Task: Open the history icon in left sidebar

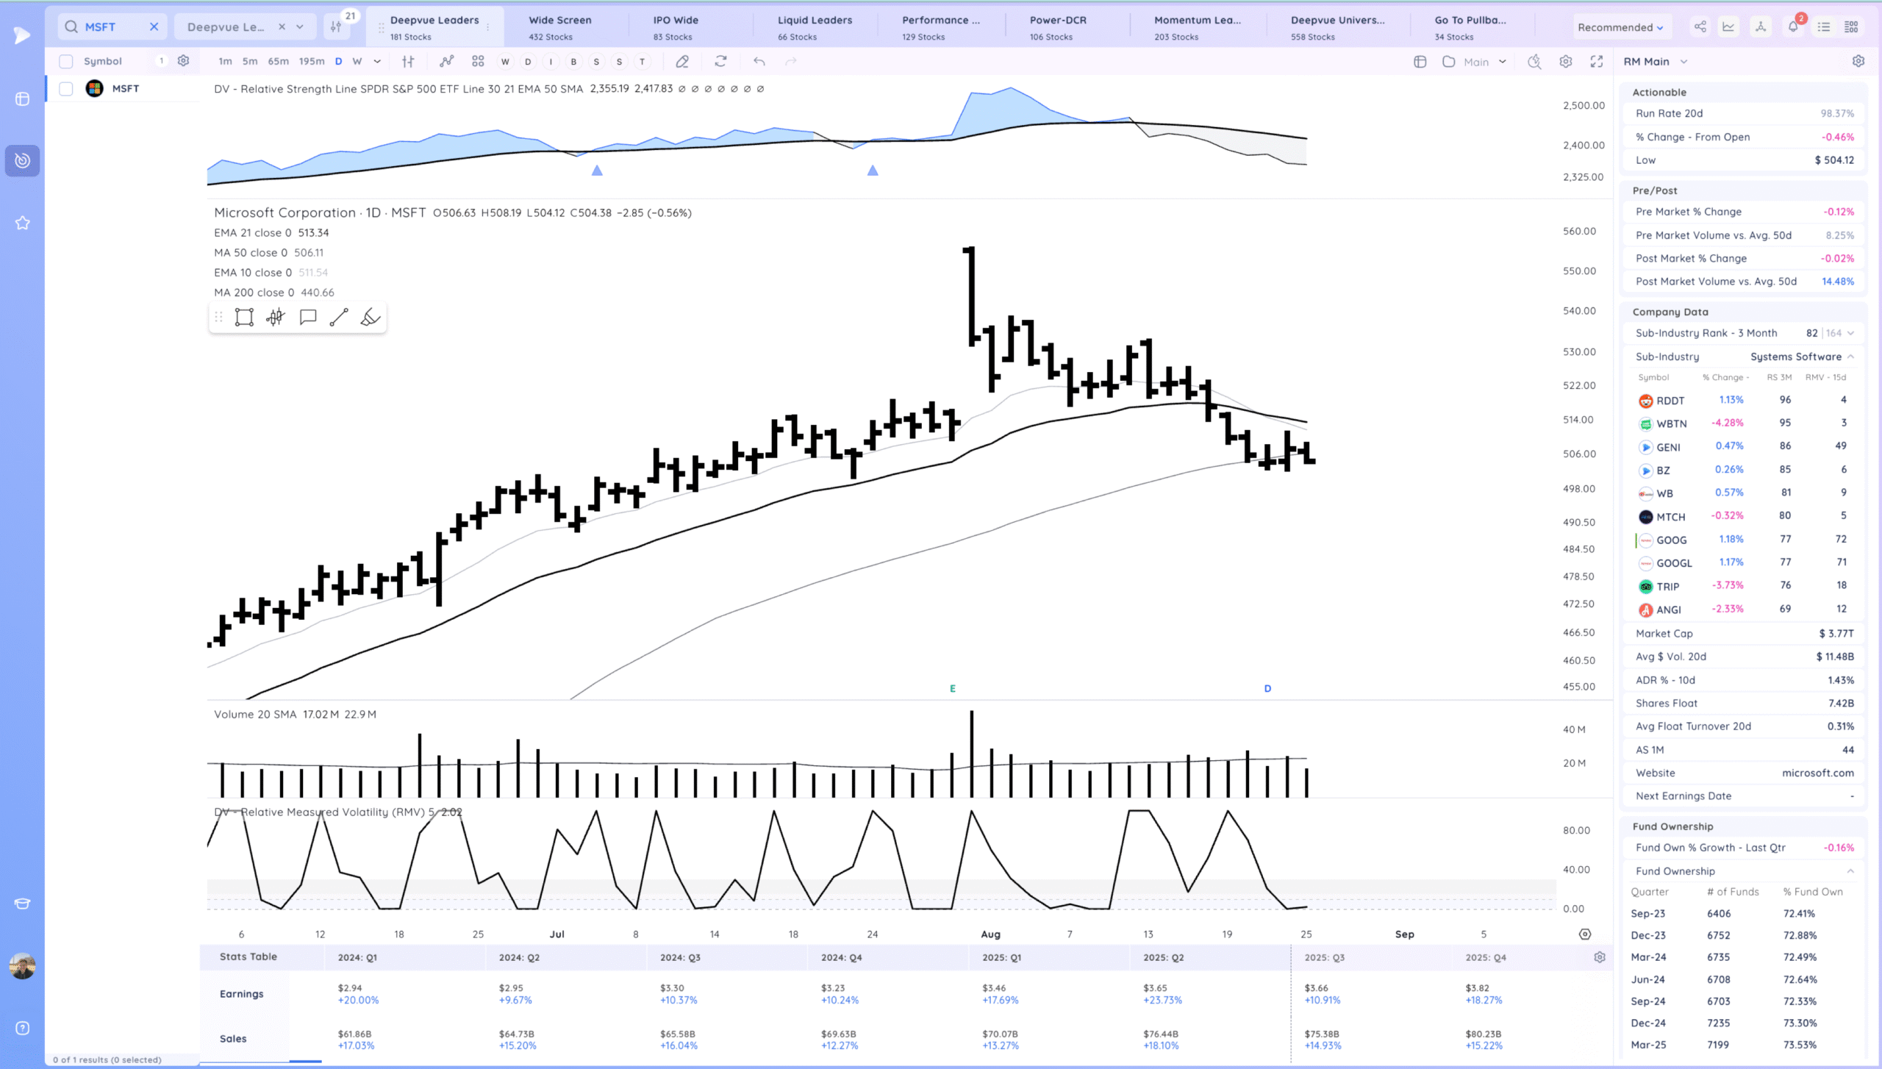Action: click(23, 160)
